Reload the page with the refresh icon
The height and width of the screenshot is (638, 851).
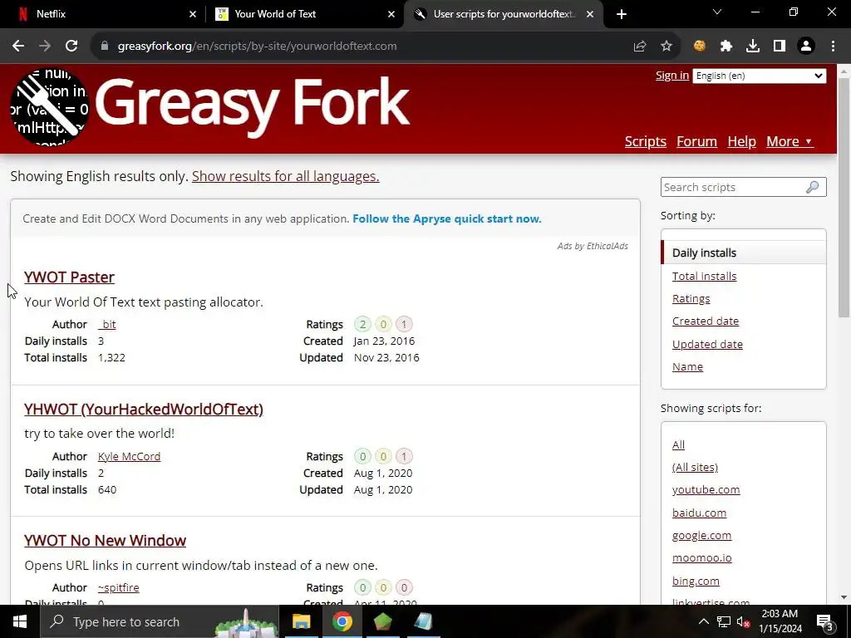[x=71, y=47]
